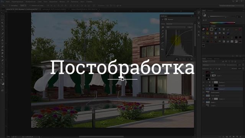The width and height of the screenshot is (245, 138).
Task: Open the File menu (Файл)
Action: [x=8, y=2]
